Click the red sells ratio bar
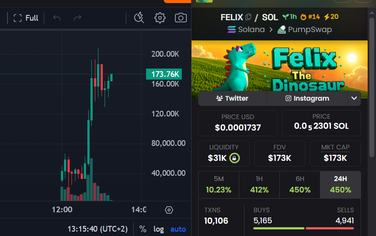This screenshot has height=236, width=376. pos(330,229)
